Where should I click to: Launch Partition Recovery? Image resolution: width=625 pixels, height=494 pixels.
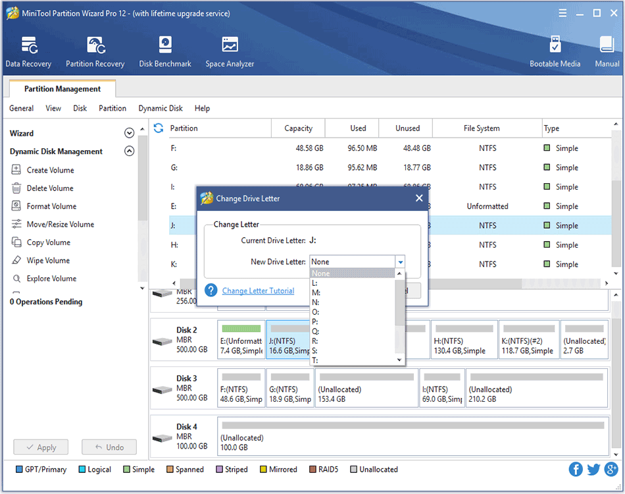(95, 52)
